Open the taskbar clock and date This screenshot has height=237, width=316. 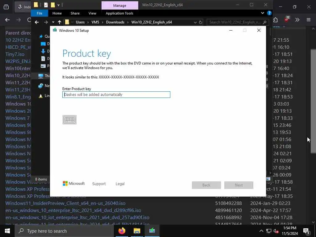click(x=290, y=231)
